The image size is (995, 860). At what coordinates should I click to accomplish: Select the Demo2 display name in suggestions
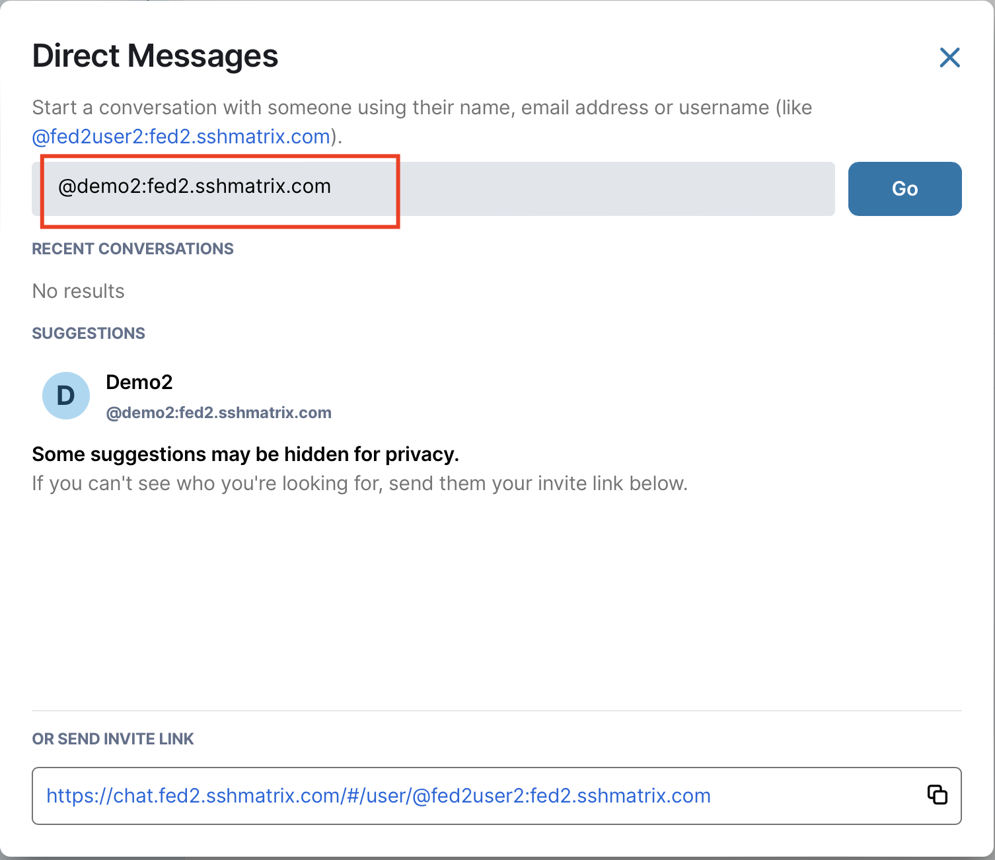coord(139,382)
